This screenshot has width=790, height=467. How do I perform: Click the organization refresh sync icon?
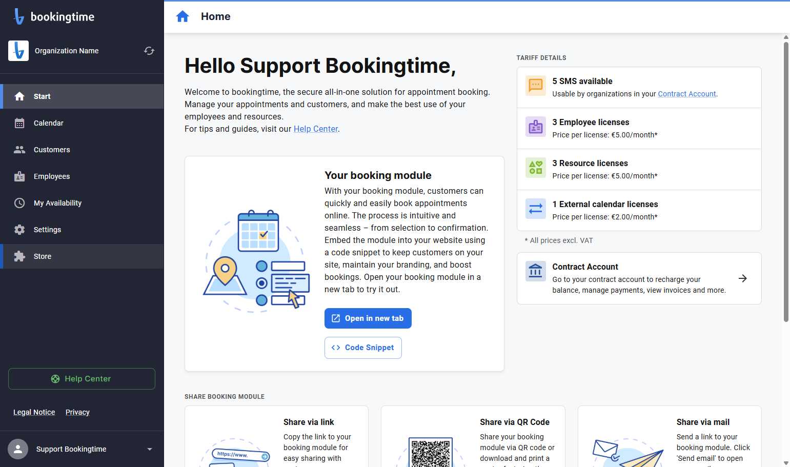coord(149,51)
